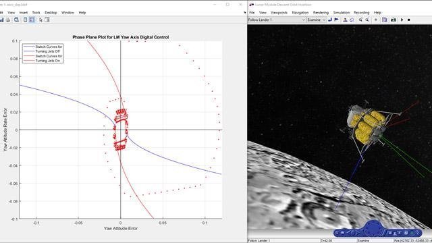Stop simulation with the stop button
The image size is (432, 243).
coord(409,20)
